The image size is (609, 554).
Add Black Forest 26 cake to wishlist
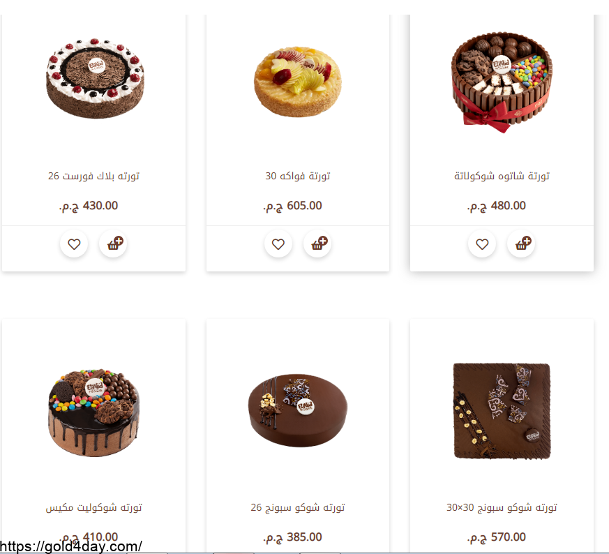coord(74,244)
